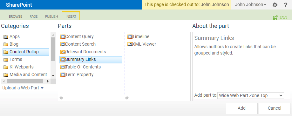
Task: Expand the Upload a Web Part dropdown
Action: 23,88
